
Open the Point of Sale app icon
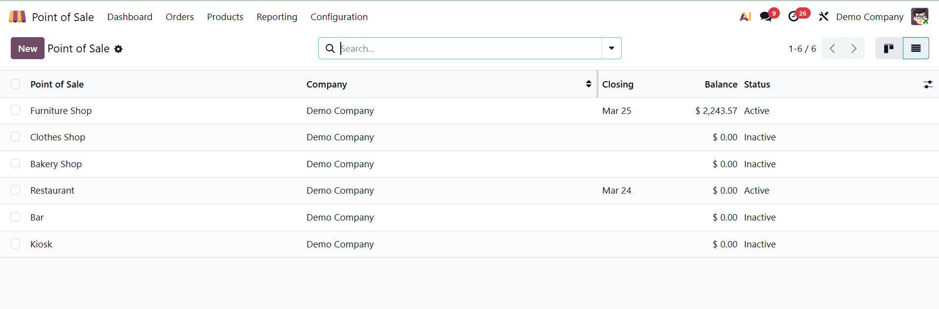point(17,17)
